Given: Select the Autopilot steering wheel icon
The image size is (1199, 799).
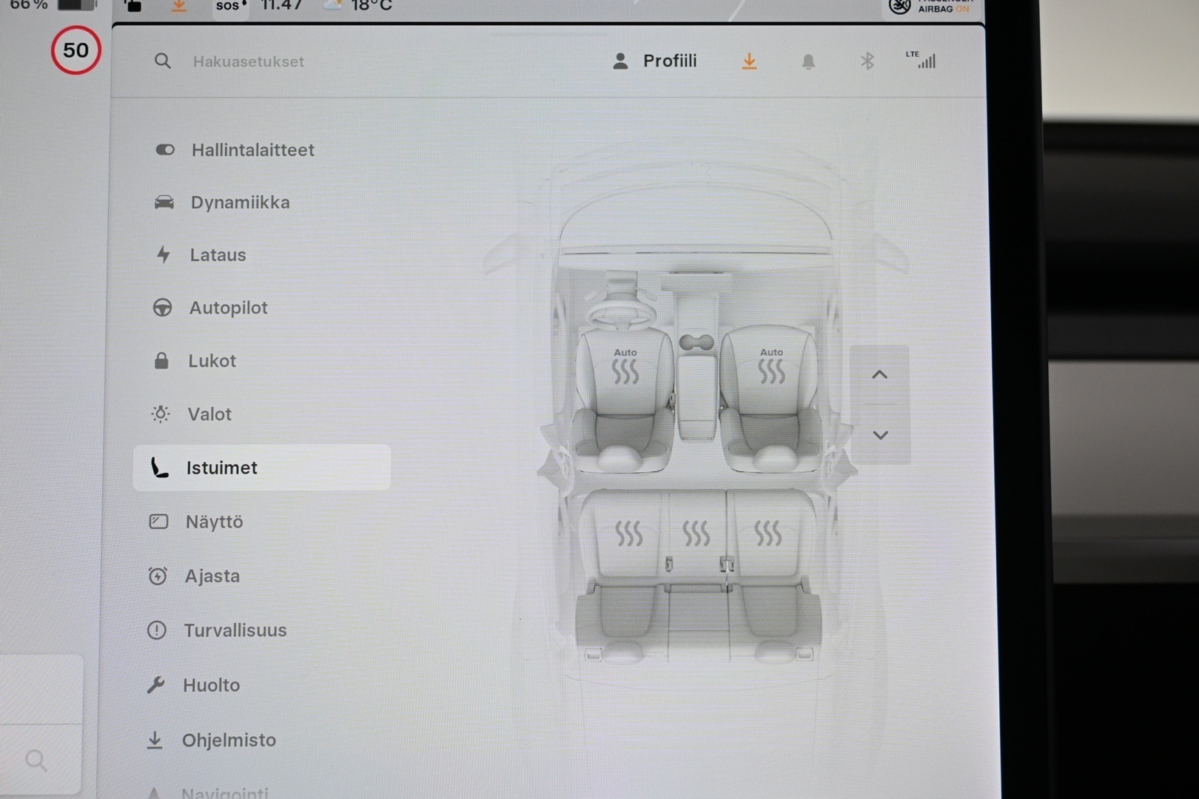Looking at the screenshot, I should (162, 308).
